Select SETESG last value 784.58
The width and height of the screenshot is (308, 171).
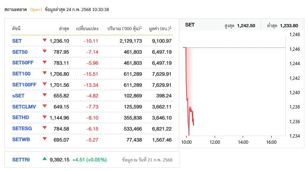point(61,129)
